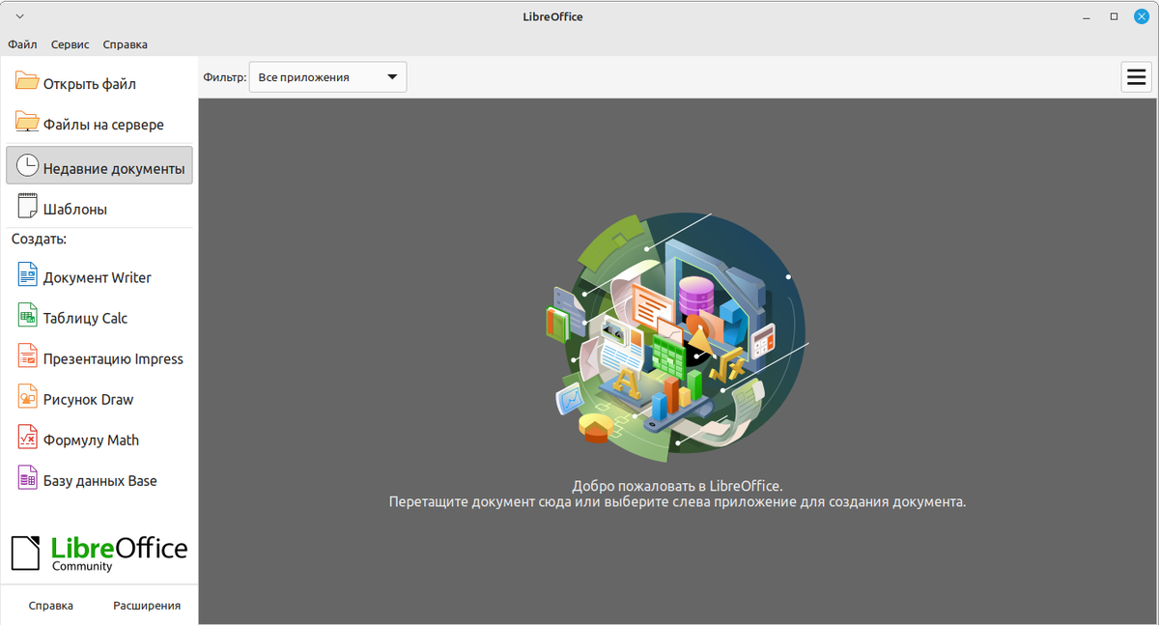The image size is (1159, 625).
Task: Open the hamburger menu button
Action: pos(1137,77)
